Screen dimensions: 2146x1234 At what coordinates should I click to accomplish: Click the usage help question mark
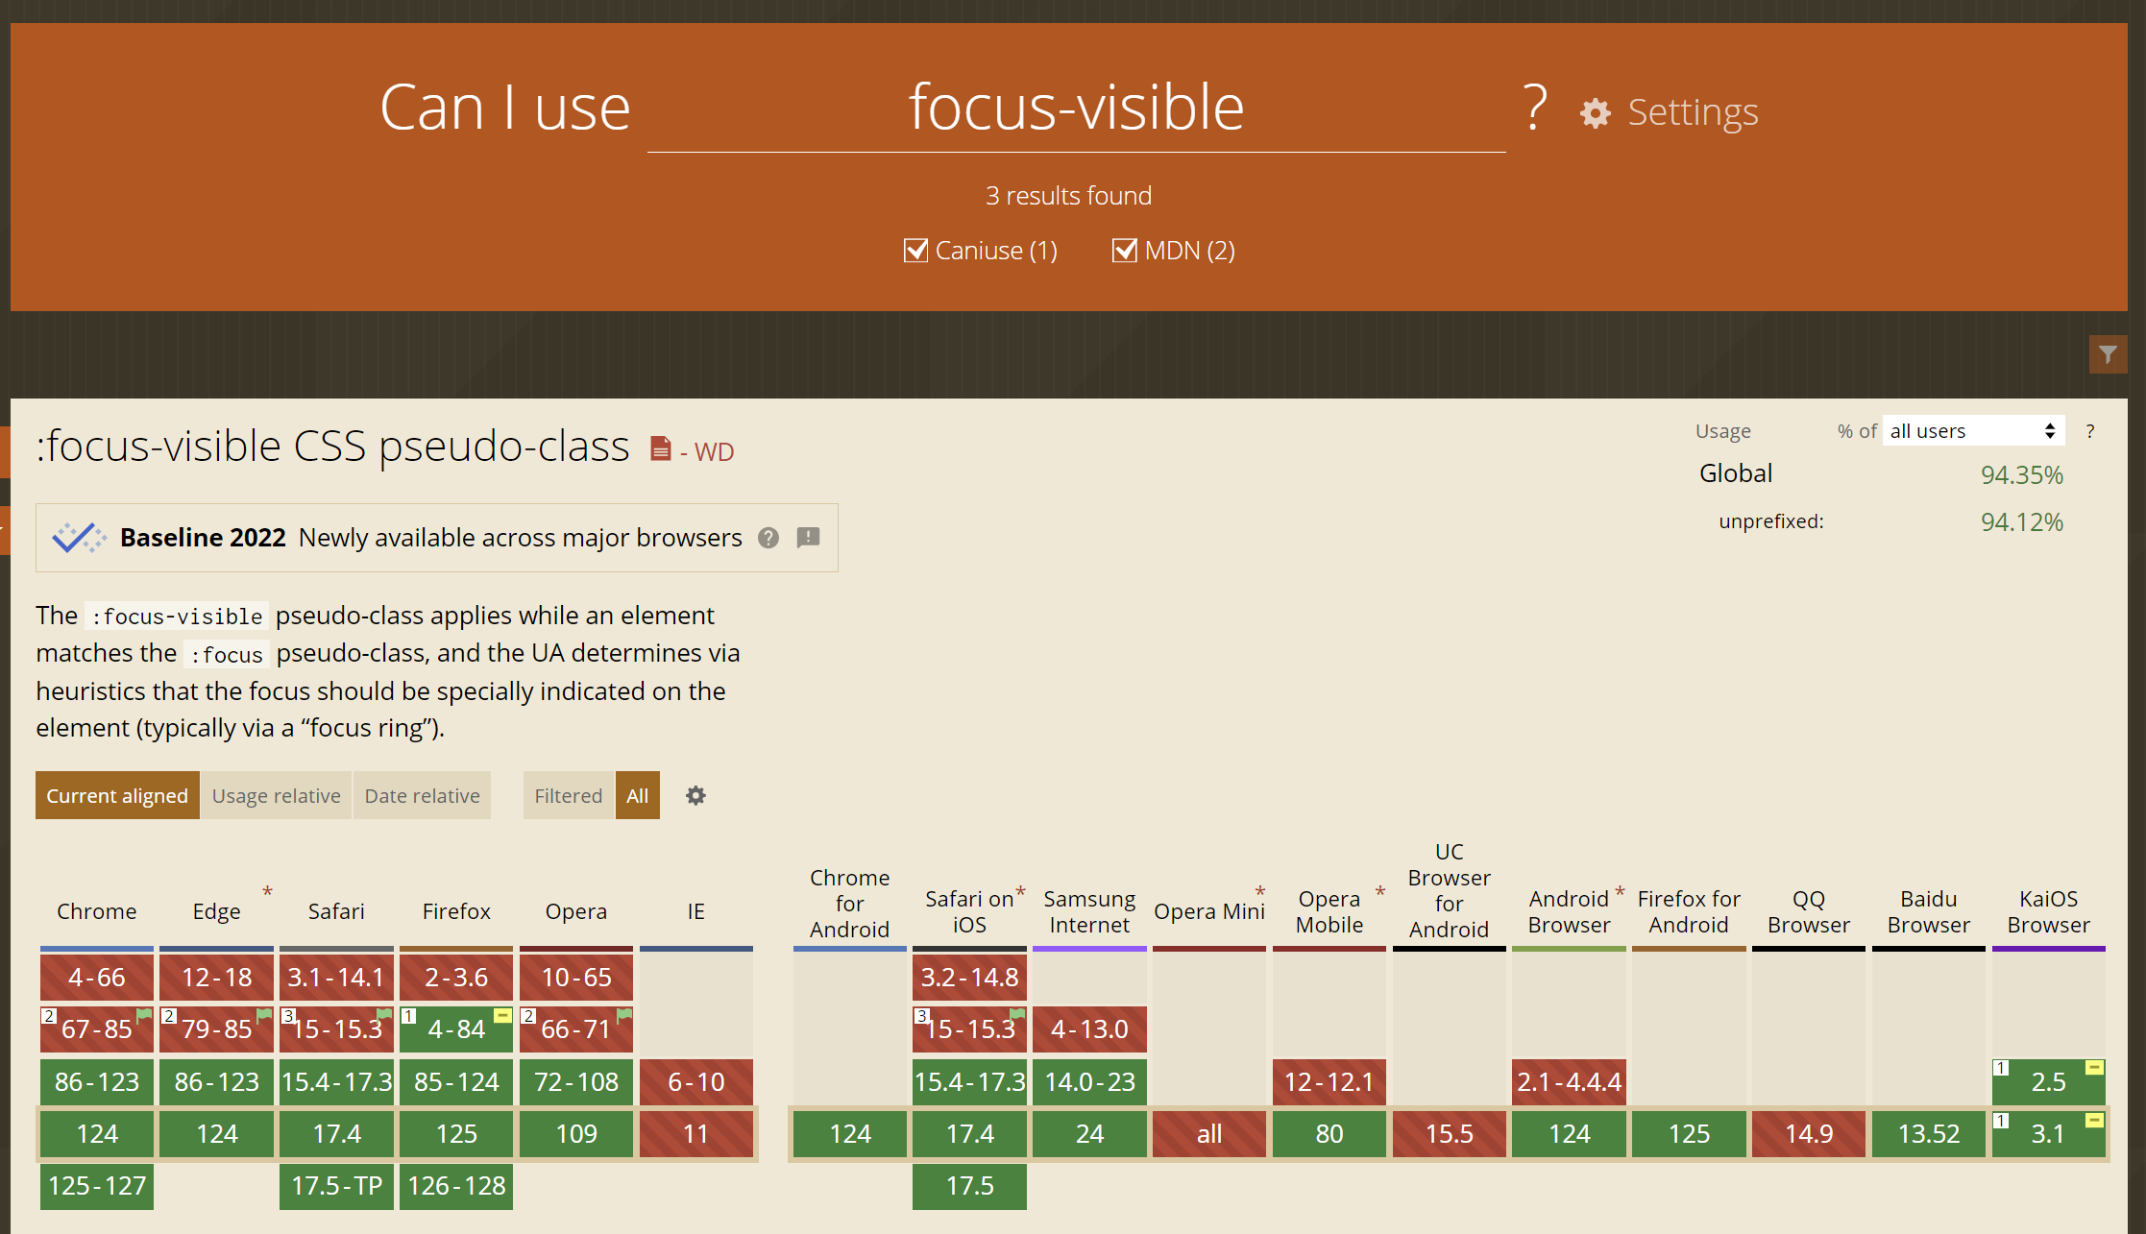[2089, 431]
